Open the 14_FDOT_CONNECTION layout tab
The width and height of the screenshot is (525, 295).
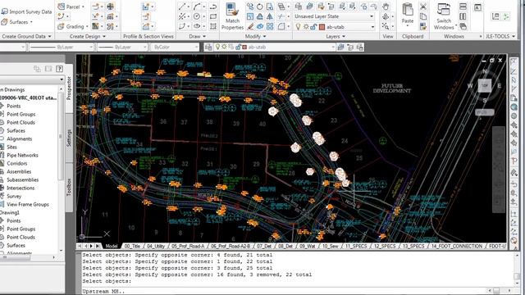click(x=457, y=246)
